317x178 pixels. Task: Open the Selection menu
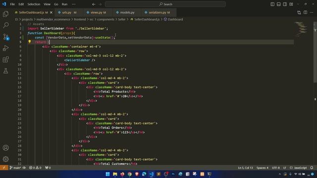pyautogui.click(x=34, y=4)
